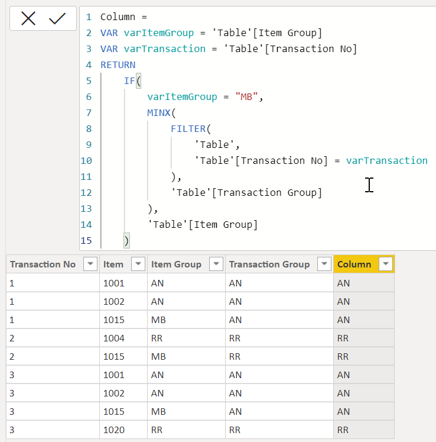Click the VAR keyword on line 2
Image resolution: width=436 pixels, height=442 pixels.
coord(109,33)
